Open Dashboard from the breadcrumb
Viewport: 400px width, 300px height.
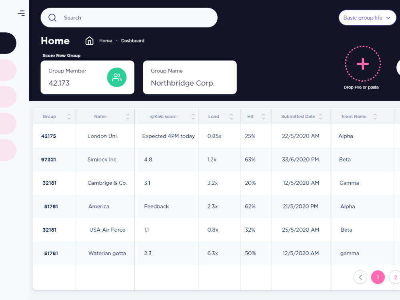click(x=133, y=40)
